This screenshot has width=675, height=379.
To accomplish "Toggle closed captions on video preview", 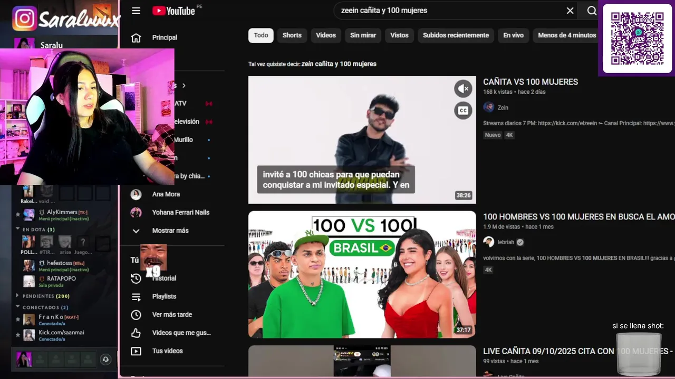I will (463, 111).
